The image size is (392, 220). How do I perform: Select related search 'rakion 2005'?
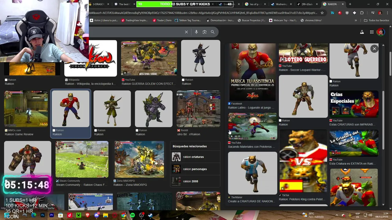(x=195, y=181)
